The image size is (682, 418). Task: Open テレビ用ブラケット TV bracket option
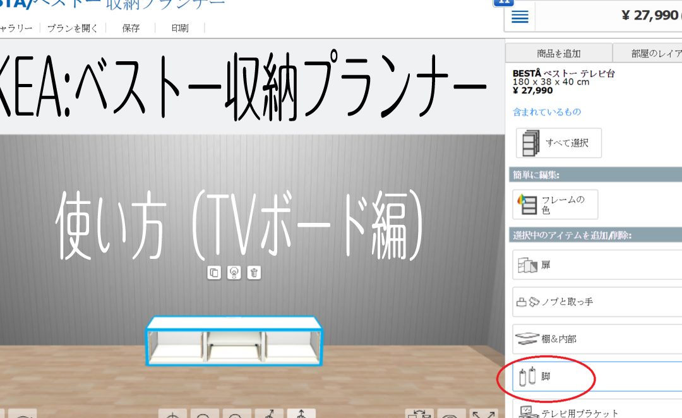coord(597,409)
